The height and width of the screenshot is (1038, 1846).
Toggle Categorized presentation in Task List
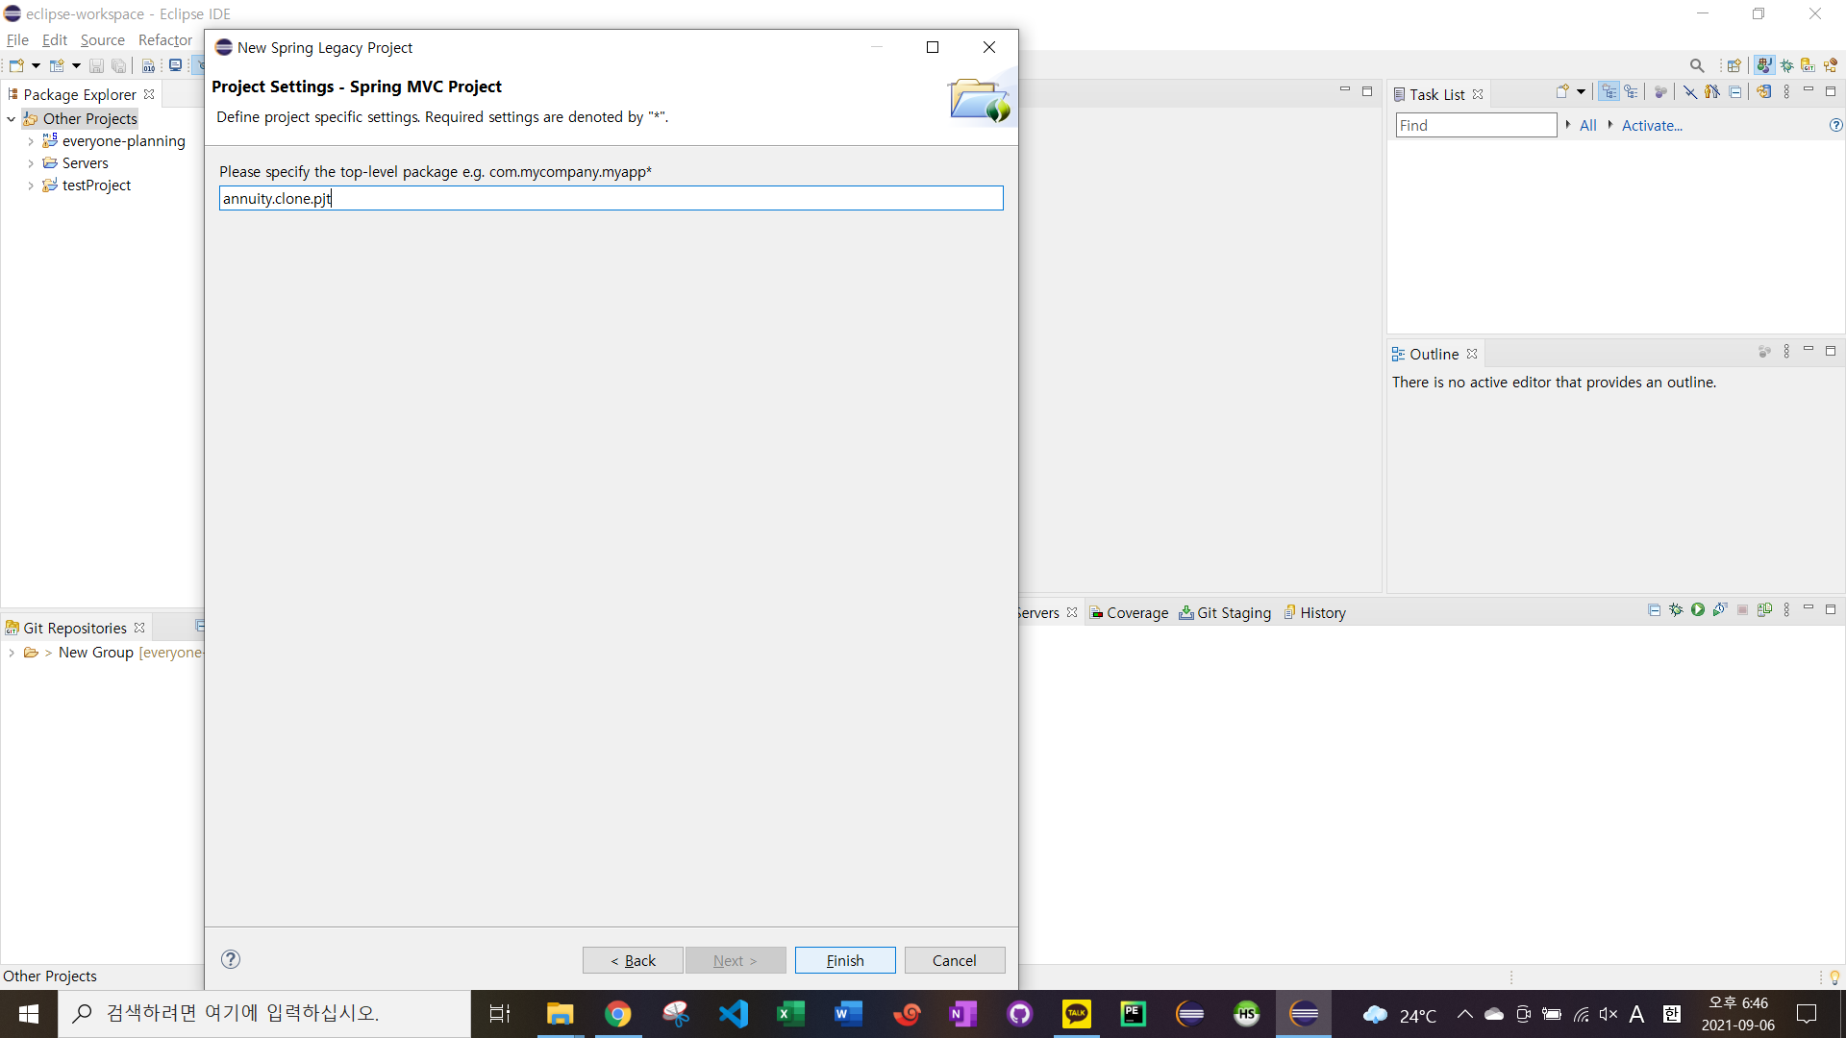click(1609, 92)
